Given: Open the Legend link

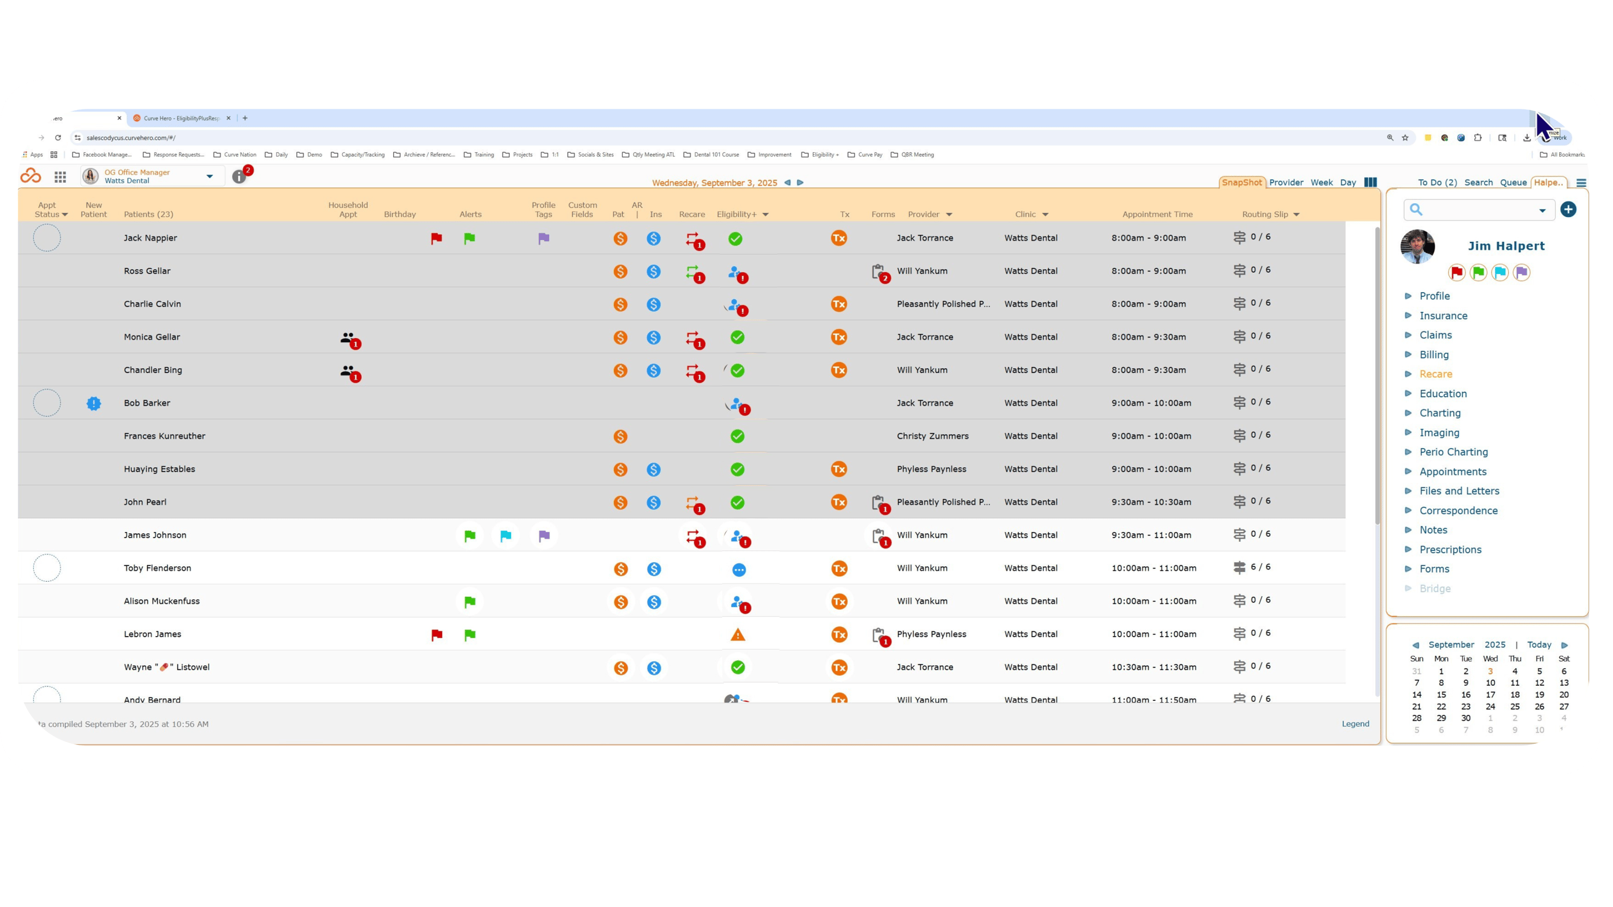Looking at the screenshot, I should pos(1355,724).
